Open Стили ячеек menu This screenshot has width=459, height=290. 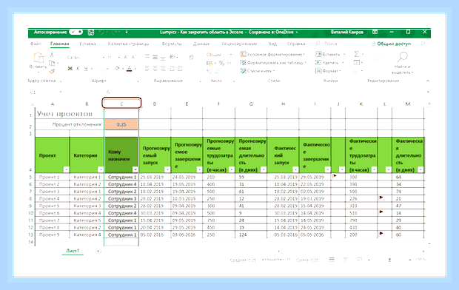tap(258, 71)
